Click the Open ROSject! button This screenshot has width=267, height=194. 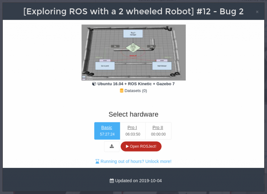point(141,146)
